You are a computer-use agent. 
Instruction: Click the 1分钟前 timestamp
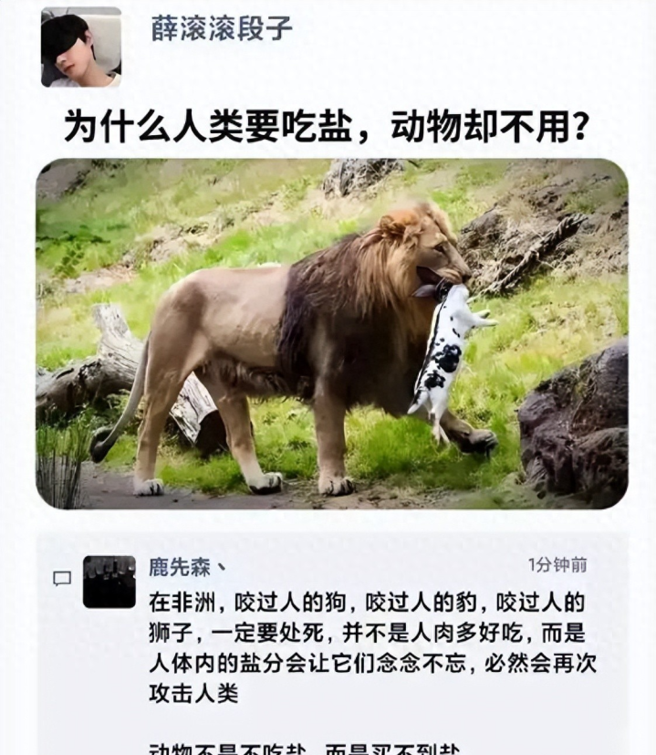pos(557,564)
